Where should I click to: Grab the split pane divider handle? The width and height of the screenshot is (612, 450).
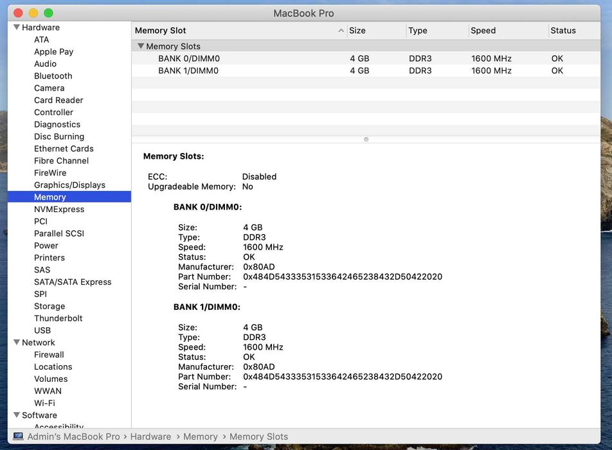tap(366, 139)
